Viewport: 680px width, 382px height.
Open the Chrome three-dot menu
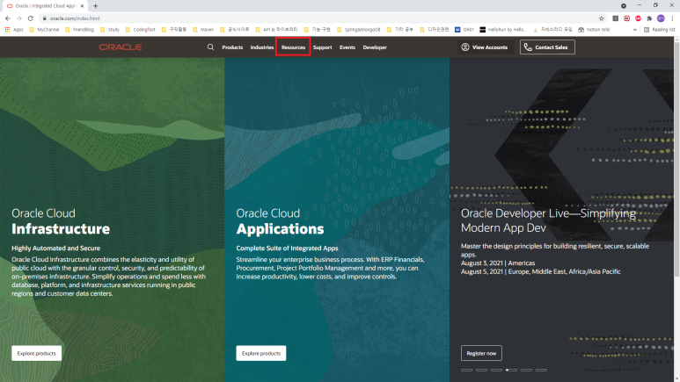pos(672,18)
